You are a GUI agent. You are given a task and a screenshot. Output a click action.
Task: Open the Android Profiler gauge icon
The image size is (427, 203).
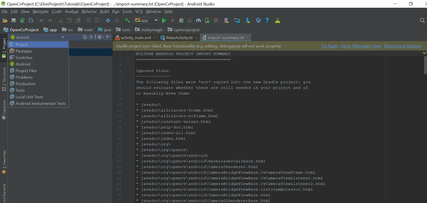[199, 21]
